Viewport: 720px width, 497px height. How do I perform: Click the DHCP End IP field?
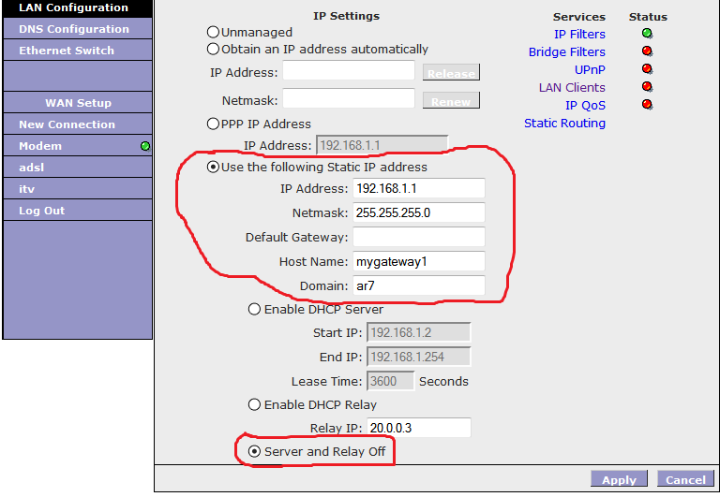pyautogui.click(x=419, y=357)
